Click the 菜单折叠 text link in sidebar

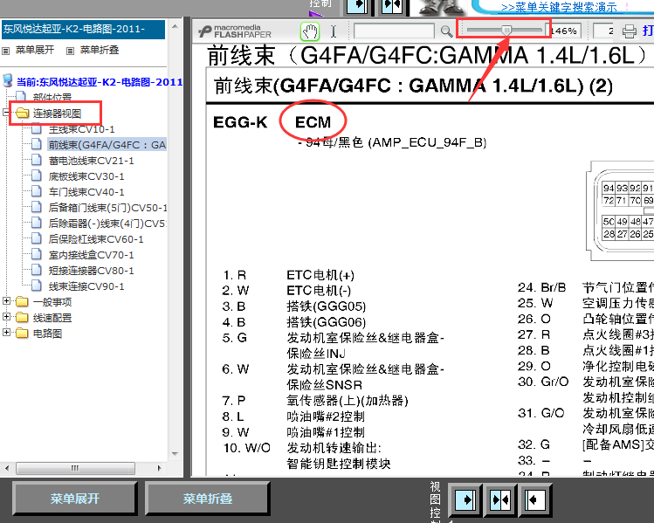click(100, 50)
